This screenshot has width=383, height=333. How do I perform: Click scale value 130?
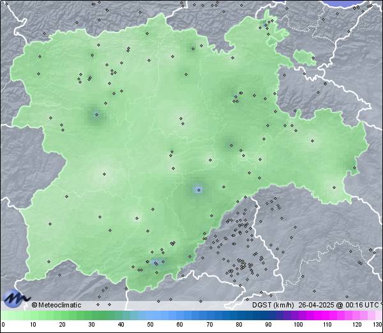pos(378,325)
